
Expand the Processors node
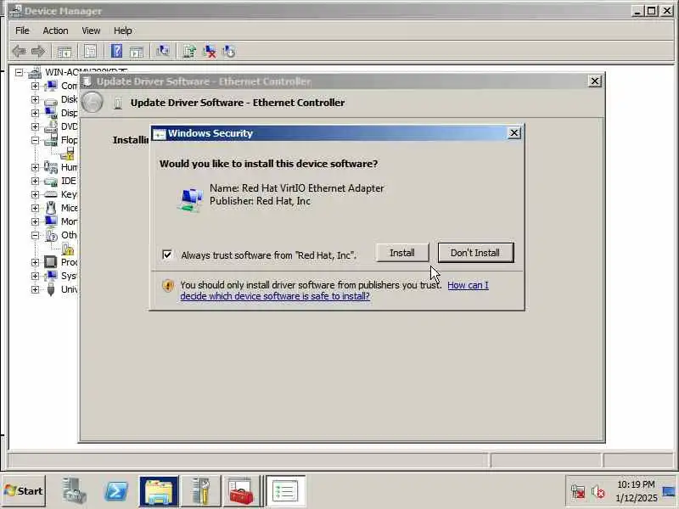coord(35,262)
